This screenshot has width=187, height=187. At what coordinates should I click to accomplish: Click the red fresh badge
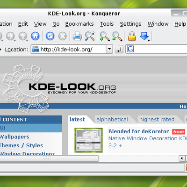click(x=179, y=132)
